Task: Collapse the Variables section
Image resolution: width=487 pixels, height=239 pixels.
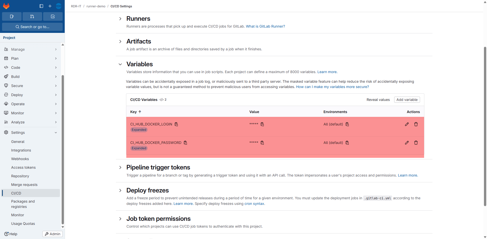Action: pyautogui.click(x=120, y=64)
